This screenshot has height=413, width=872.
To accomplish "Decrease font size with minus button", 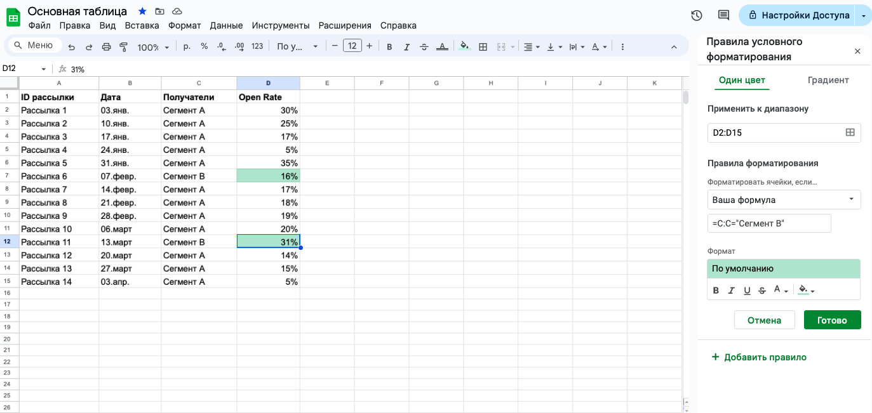I will (334, 46).
